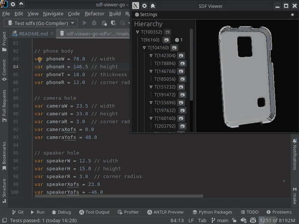Toggle visibility of T(146768) node

click(181, 71)
